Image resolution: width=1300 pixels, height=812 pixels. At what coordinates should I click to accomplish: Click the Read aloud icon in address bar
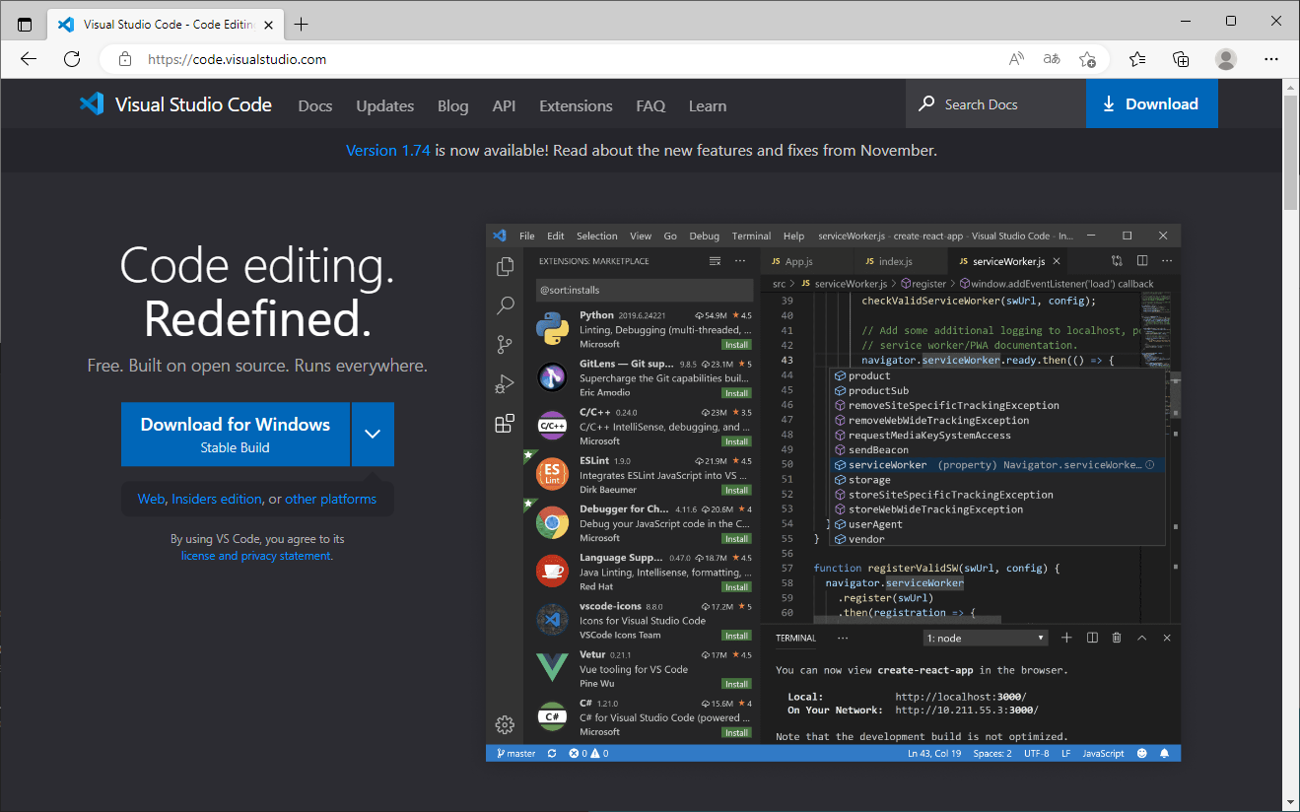tap(1017, 59)
